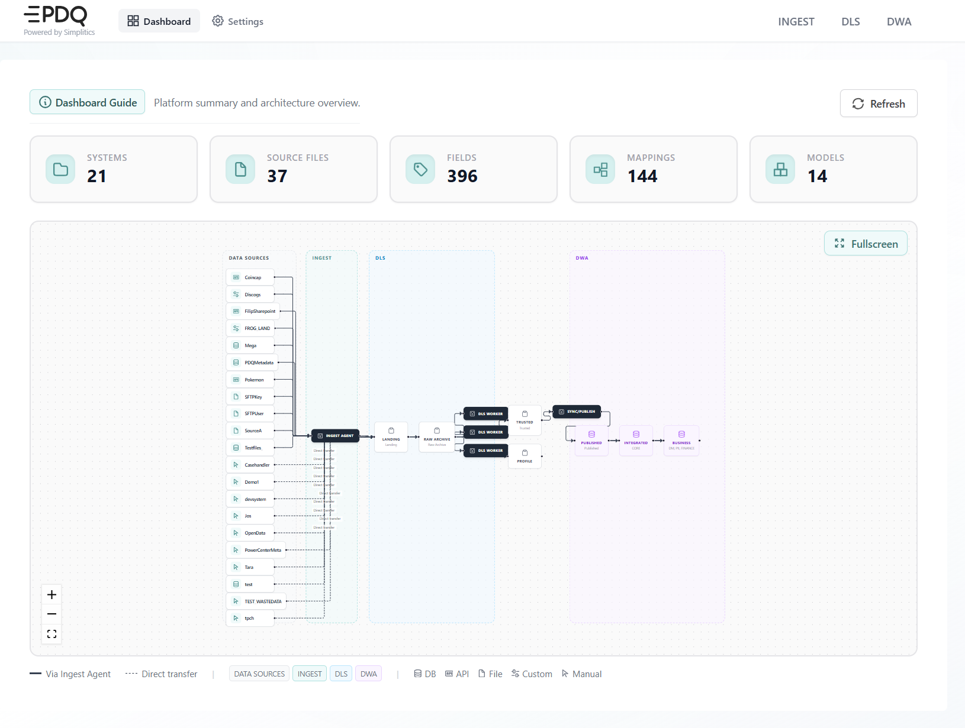Click the PDQ logo
The height and width of the screenshot is (728, 965).
point(56,15)
